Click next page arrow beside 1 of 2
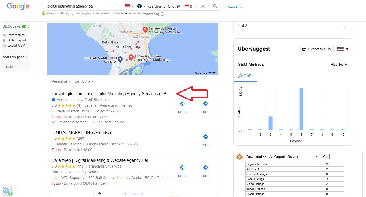366x197 pixels. [x=345, y=27]
